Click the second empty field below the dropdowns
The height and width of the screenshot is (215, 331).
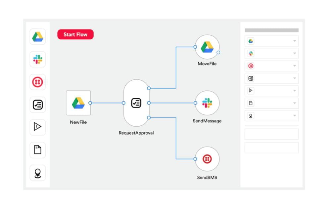[x=272, y=148]
